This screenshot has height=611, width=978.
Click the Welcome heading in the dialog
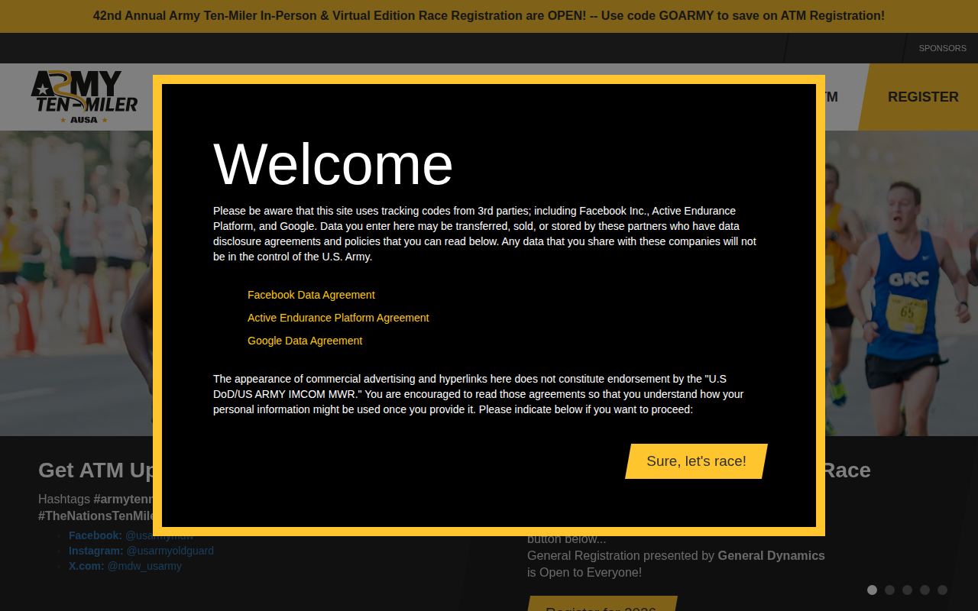click(x=333, y=163)
